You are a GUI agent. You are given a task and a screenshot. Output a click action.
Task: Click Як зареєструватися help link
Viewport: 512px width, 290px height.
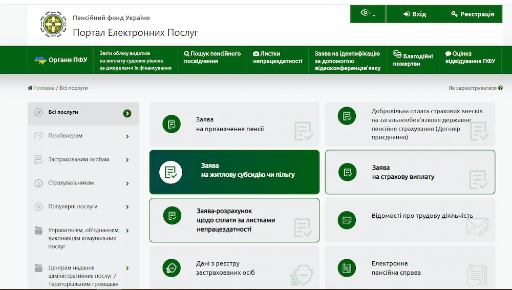[475, 88]
